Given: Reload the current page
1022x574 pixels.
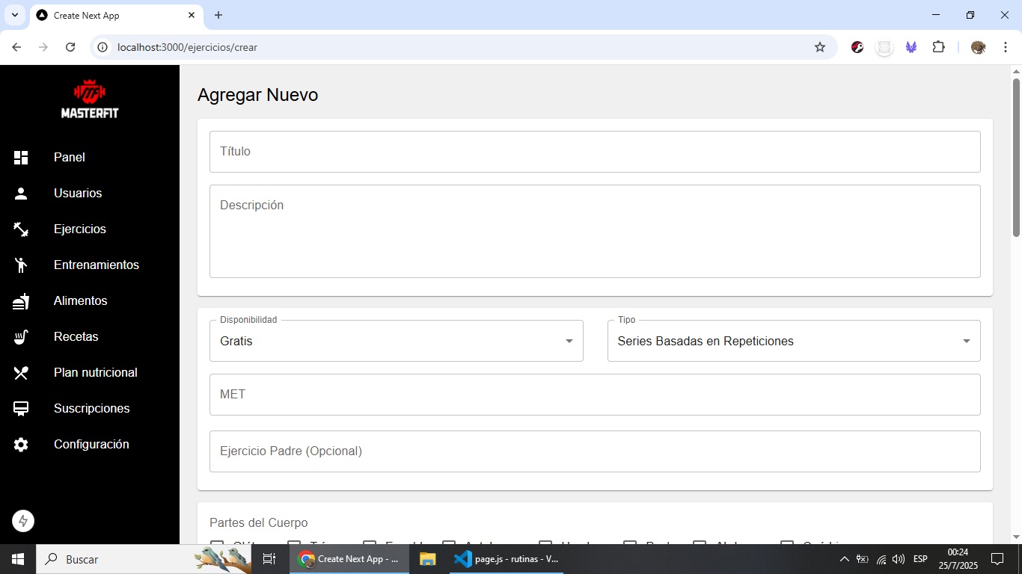Looking at the screenshot, I should click(70, 47).
